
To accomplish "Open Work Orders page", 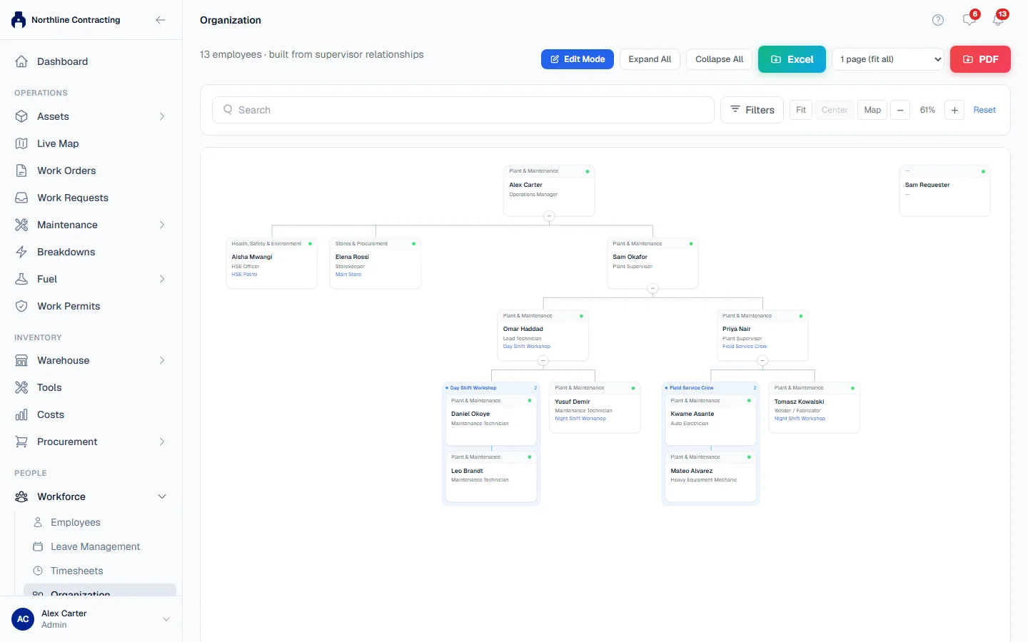I will pos(91,170).
